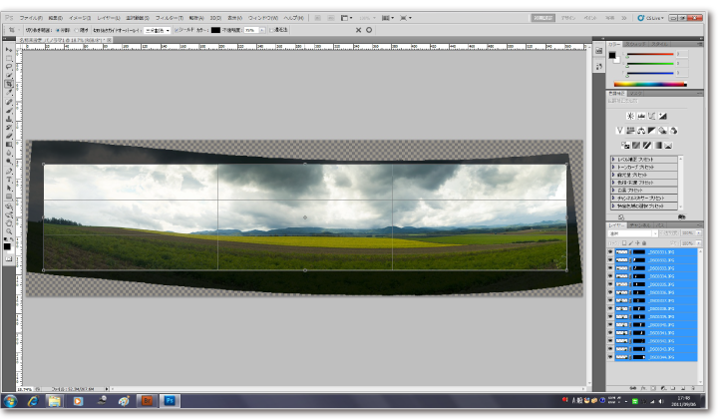Click the Windows Start button
This screenshot has width=718, height=419.
[x=10, y=401]
